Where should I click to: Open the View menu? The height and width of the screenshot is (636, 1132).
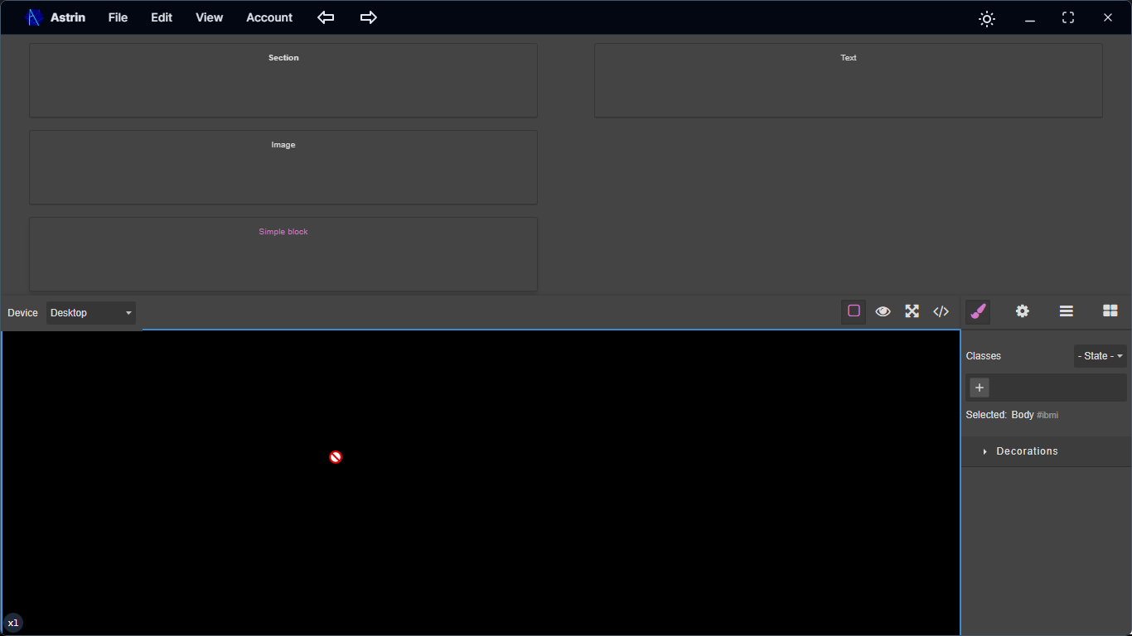tap(209, 17)
